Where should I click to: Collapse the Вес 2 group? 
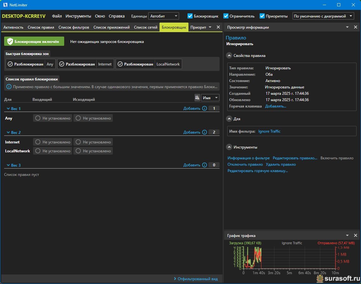(x=8, y=132)
